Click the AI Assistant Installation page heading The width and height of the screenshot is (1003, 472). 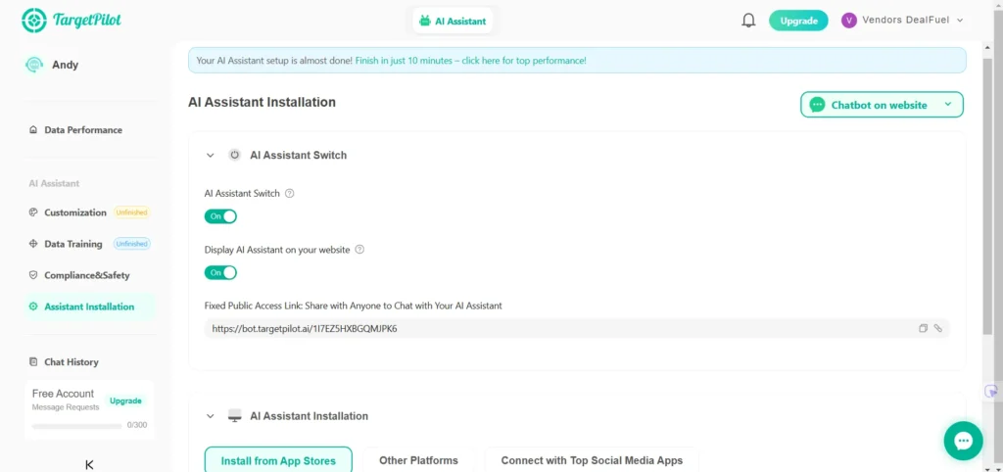(x=262, y=102)
